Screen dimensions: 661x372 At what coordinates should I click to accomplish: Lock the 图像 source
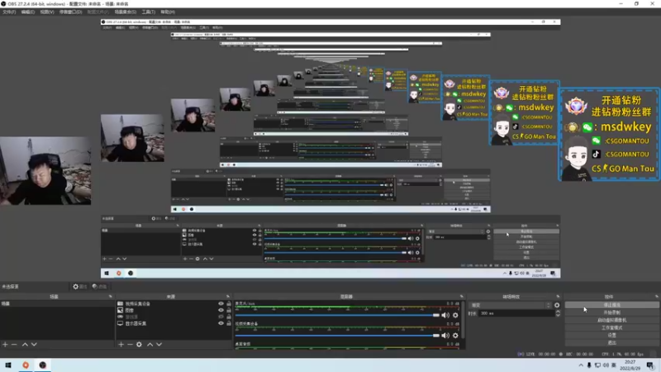[229, 311]
